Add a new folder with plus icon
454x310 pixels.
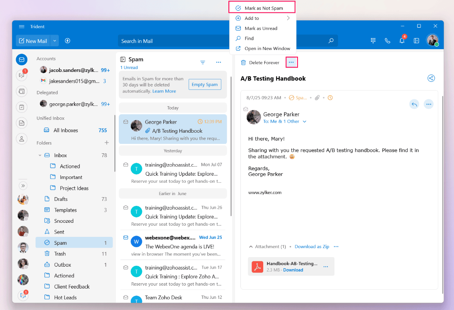tap(106, 143)
